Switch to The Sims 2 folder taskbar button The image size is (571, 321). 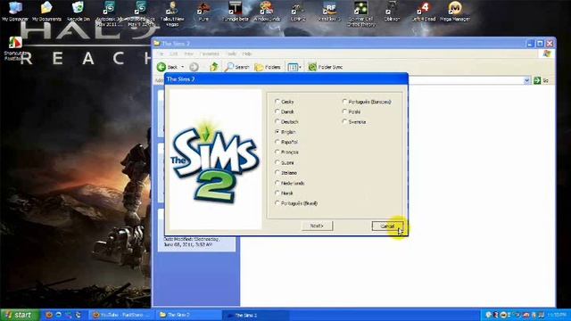click(x=188, y=315)
